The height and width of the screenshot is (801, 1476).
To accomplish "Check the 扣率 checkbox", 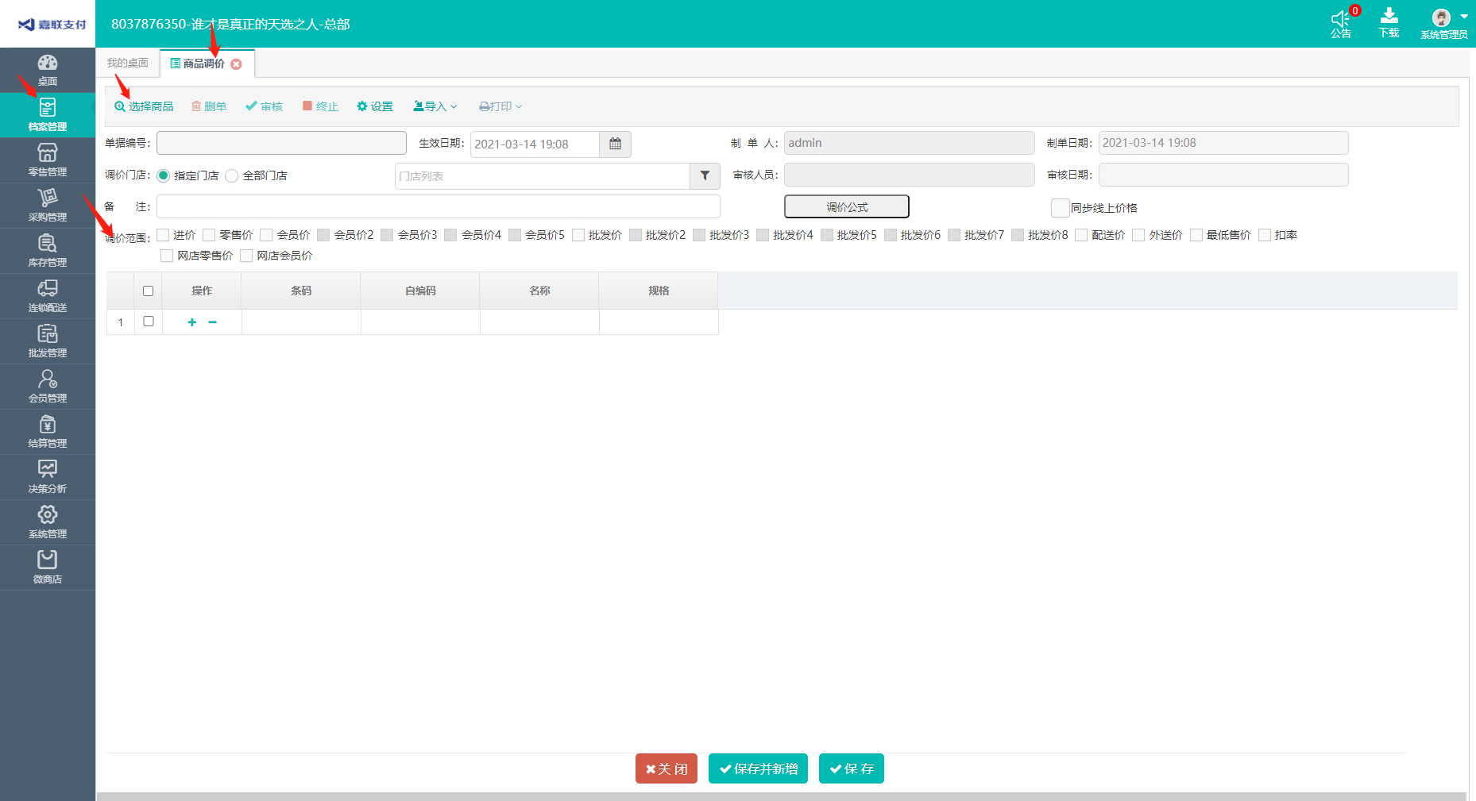I will [1265, 235].
